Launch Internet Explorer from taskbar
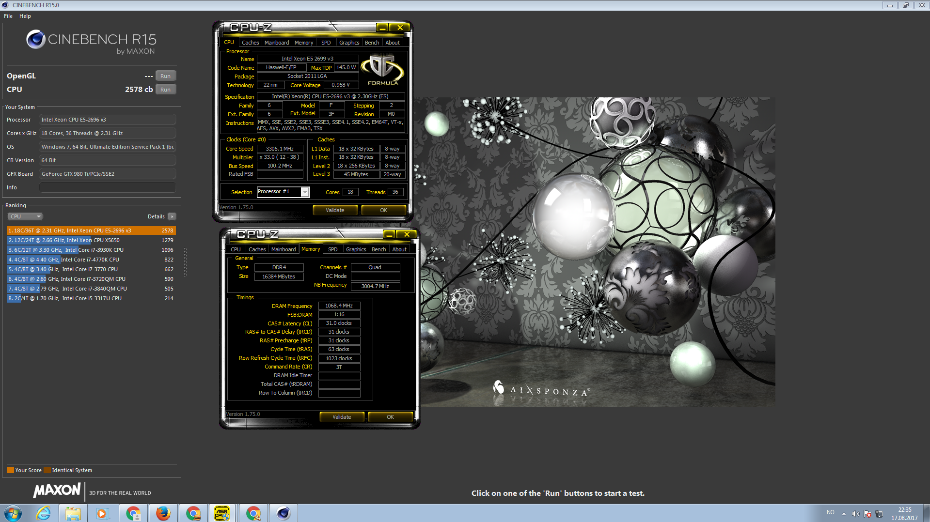The height and width of the screenshot is (522, 930). click(x=44, y=513)
